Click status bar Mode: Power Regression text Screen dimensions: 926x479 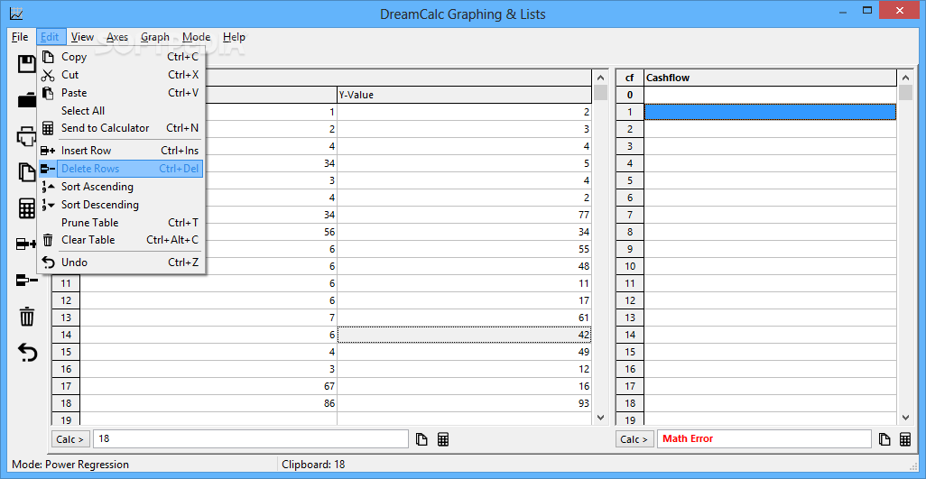click(x=70, y=465)
